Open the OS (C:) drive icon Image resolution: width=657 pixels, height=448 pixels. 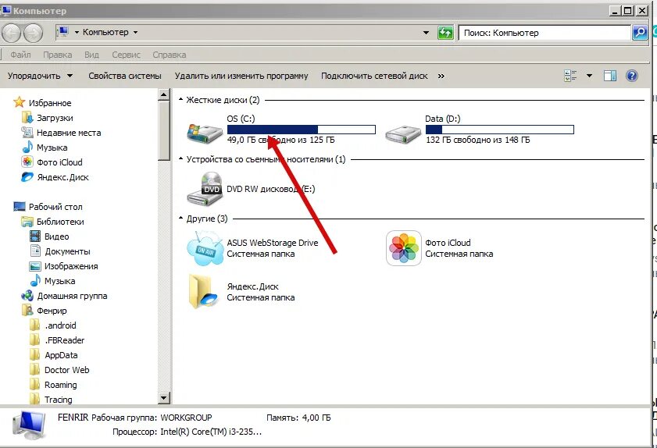(x=204, y=132)
